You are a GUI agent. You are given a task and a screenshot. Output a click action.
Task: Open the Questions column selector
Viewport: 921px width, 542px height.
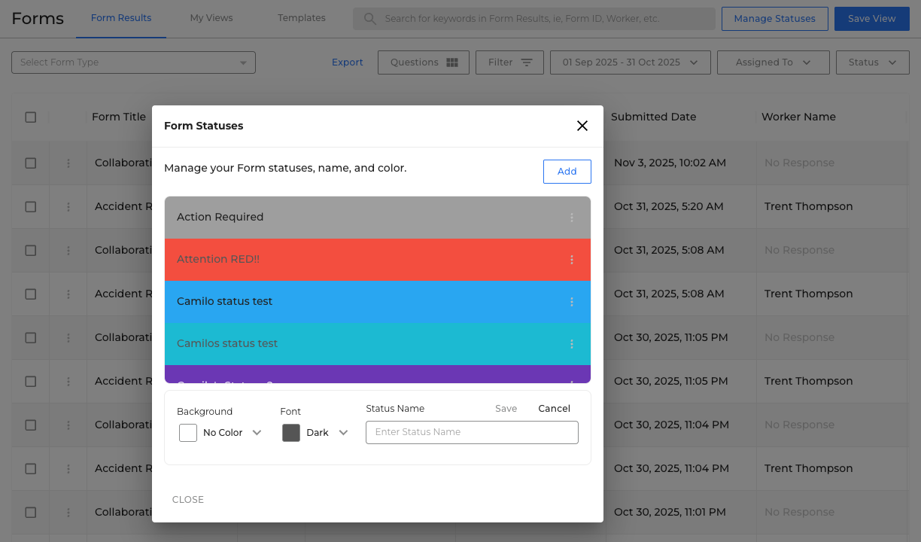pyautogui.click(x=424, y=62)
